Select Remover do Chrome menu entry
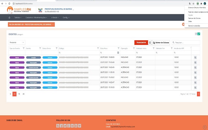This screenshot has height=130, width=208. point(194,18)
